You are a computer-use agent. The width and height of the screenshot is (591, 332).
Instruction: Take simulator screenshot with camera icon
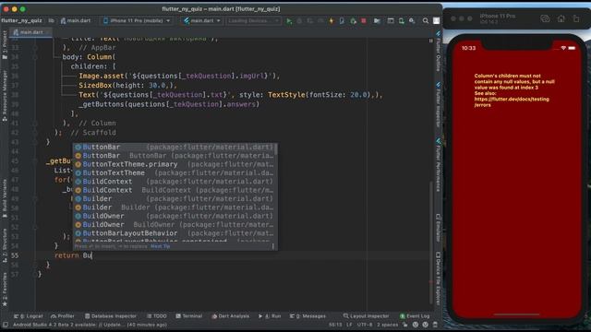coord(545,18)
